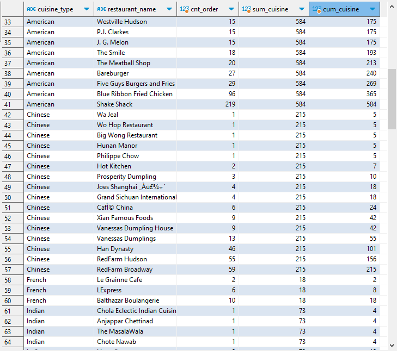Click Five Guys Burgers and Fries cell
The width and height of the screenshot is (397, 351).
135,84
